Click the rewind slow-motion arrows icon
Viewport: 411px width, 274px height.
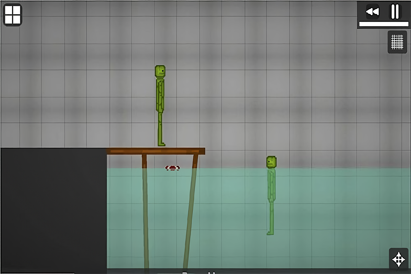coord(372,12)
